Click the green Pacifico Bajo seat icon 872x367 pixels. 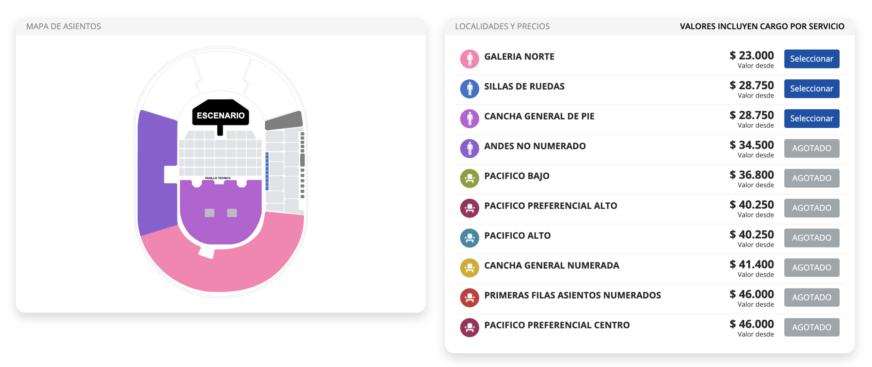point(469,178)
